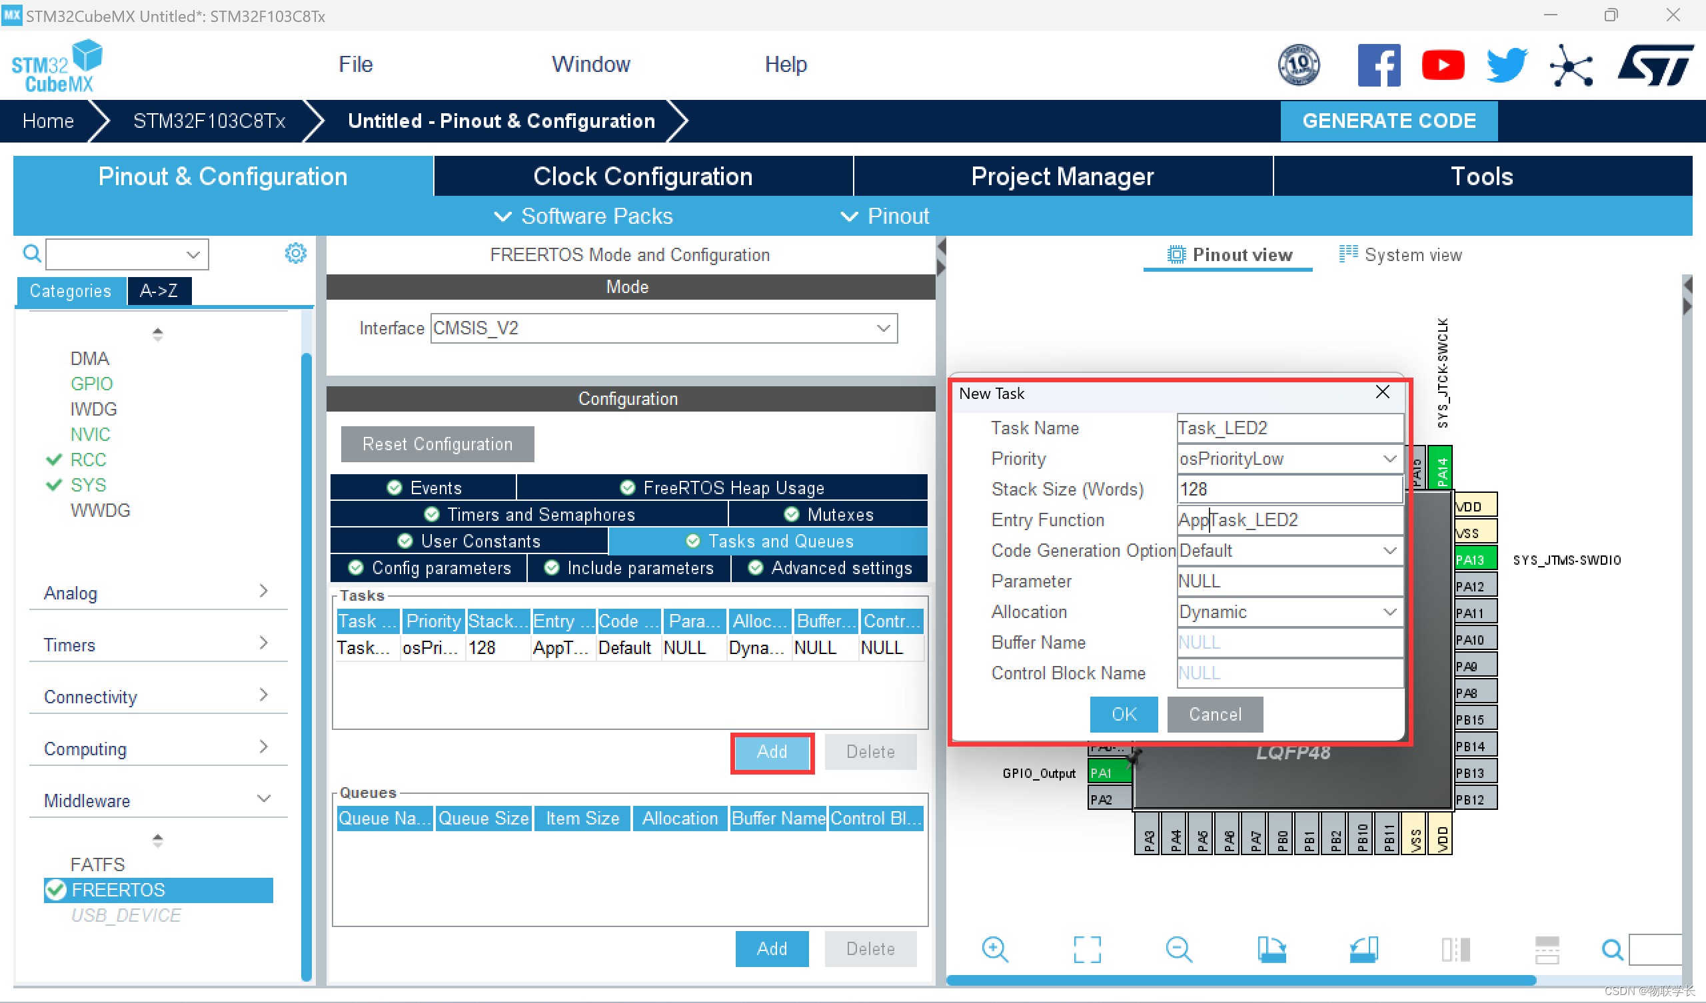Viewport: 1706px width, 1003px height.
Task: Open the Events configuration tab
Action: pyautogui.click(x=423, y=488)
